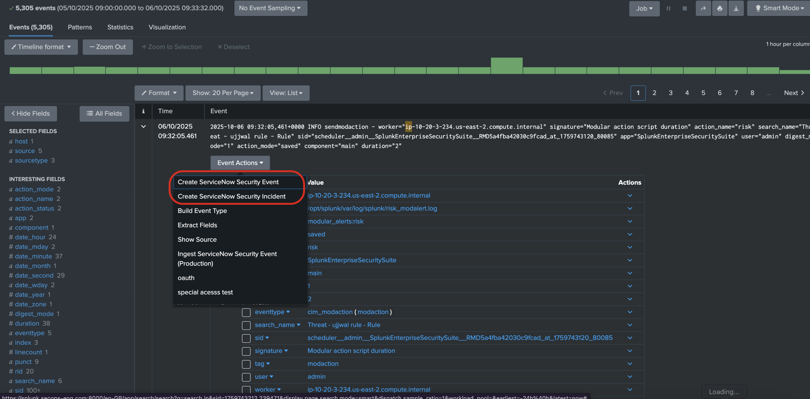
Task: Go to the Next results page
Action: pos(794,93)
